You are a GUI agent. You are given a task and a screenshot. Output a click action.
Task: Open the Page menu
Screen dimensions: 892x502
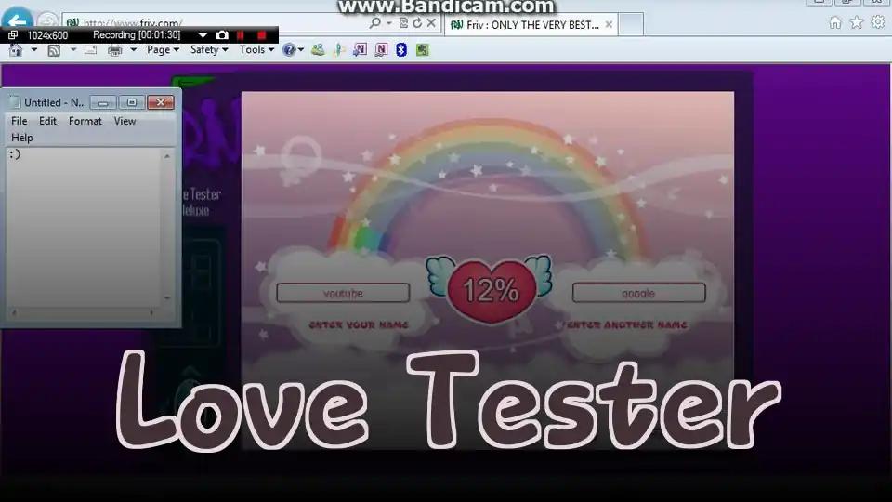click(163, 50)
